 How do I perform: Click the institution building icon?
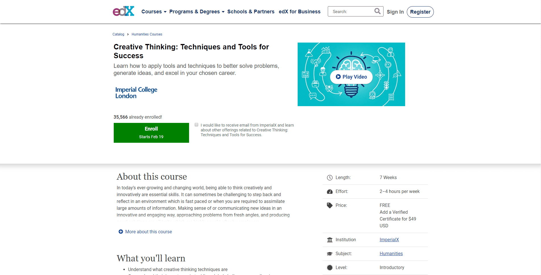coord(329,240)
